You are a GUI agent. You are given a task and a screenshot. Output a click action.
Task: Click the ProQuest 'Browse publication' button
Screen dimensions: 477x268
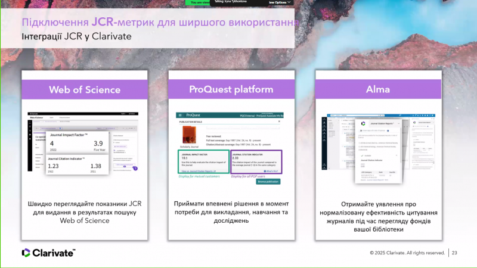[x=268, y=182]
